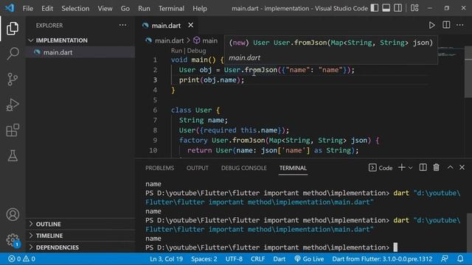
Task: Click Dart from Flutter SDK version
Action: point(382,258)
